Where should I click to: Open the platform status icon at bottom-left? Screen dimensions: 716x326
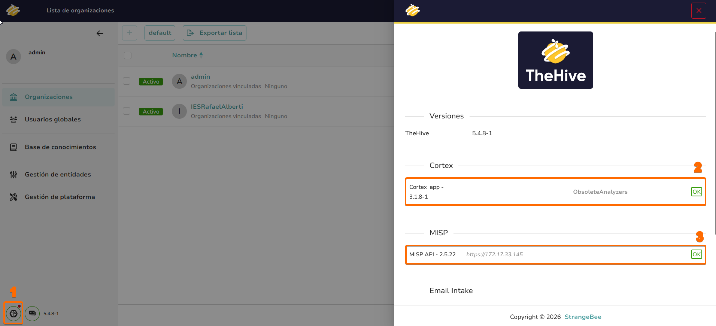tap(13, 314)
